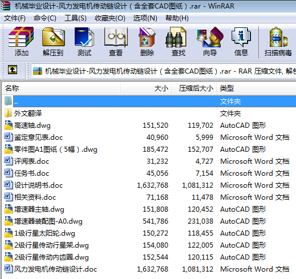Open the 工具(S) menu
Screen dimensions: 296x279
pos(75,18)
